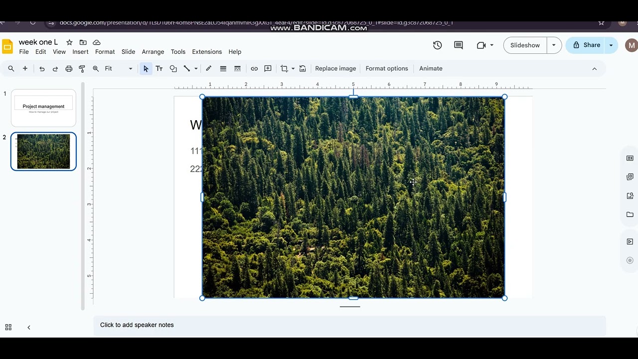This screenshot has width=638, height=359.
Task: Hide the menus with up chevron
Action: coord(594,69)
